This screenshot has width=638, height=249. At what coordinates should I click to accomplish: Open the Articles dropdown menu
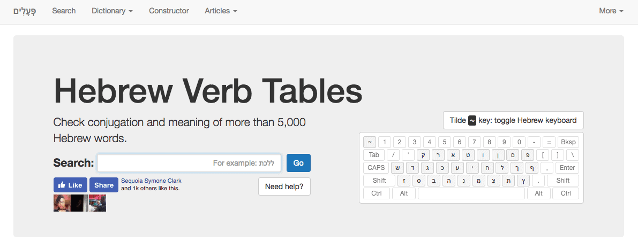click(221, 11)
